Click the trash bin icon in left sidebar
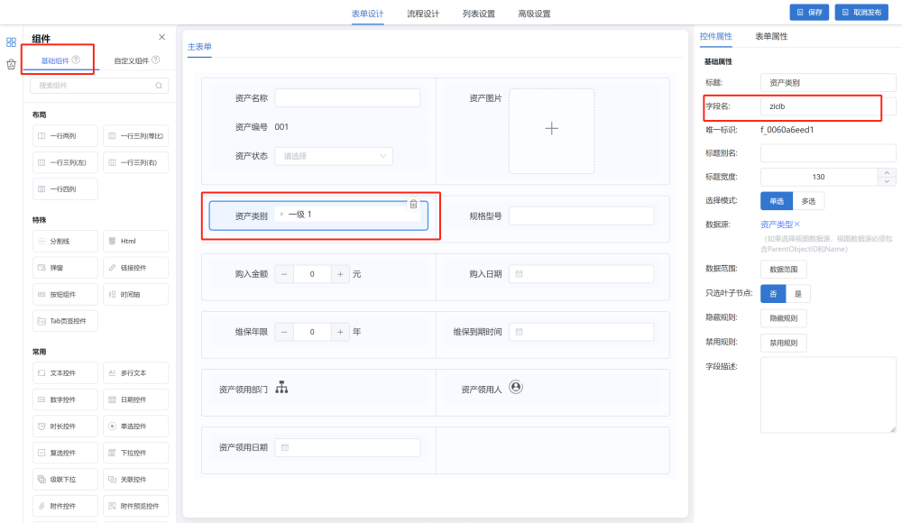 [x=11, y=64]
